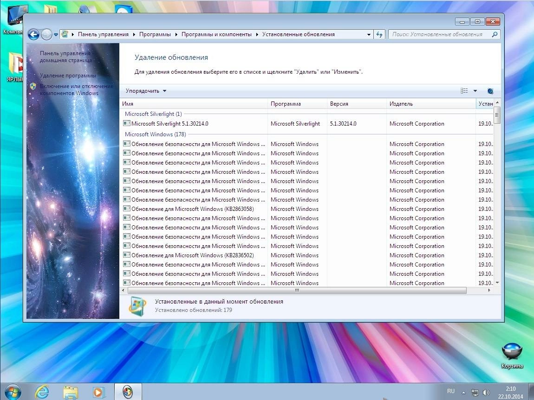This screenshot has width=534, height=400.
Task: Collapse the 'Microsoft Silverlight (1)' group
Action: (x=153, y=114)
